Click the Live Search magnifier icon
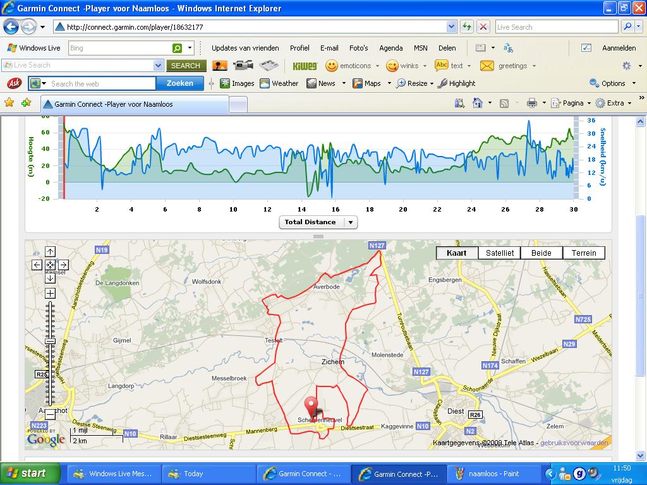Screen dimensions: 647x485 pos(627,27)
